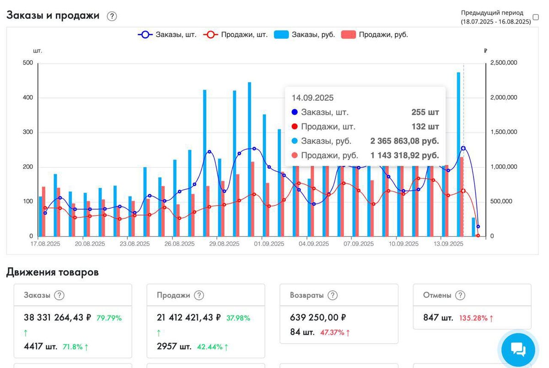The image size is (549, 368).
Task: Click the help icon on Возвраты card
Action: (x=333, y=295)
